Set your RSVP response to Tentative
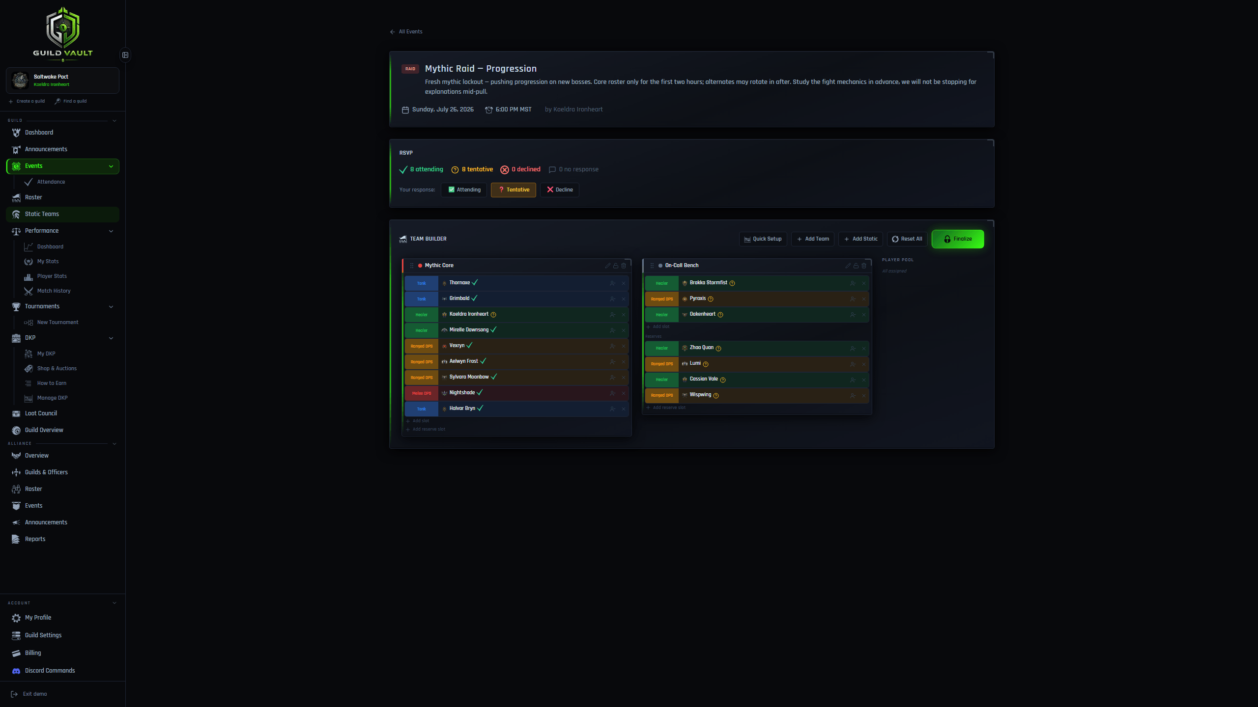This screenshot has width=1258, height=707. [x=513, y=190]
